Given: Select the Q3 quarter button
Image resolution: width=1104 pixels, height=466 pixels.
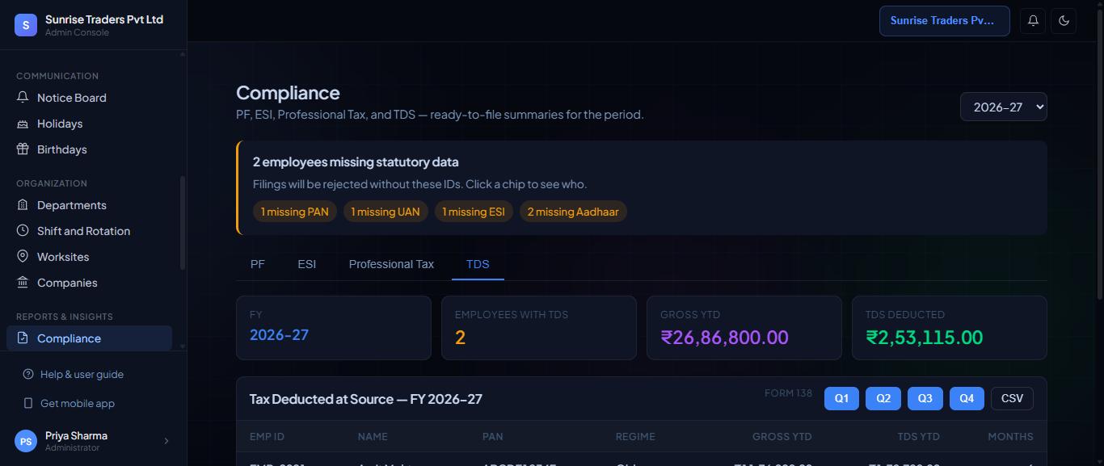Looking at the screenshot, I should tap(925, 398).
